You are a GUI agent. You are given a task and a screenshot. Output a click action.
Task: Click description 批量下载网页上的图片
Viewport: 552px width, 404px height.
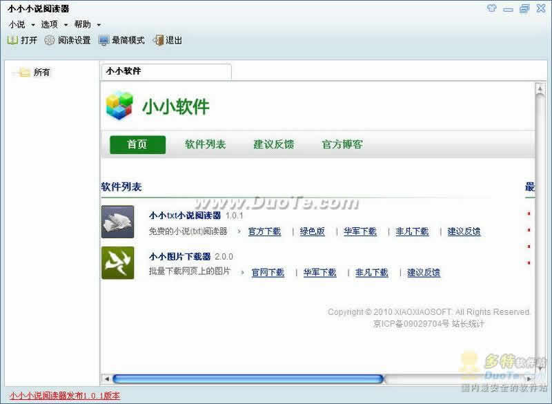coord(189,271)
